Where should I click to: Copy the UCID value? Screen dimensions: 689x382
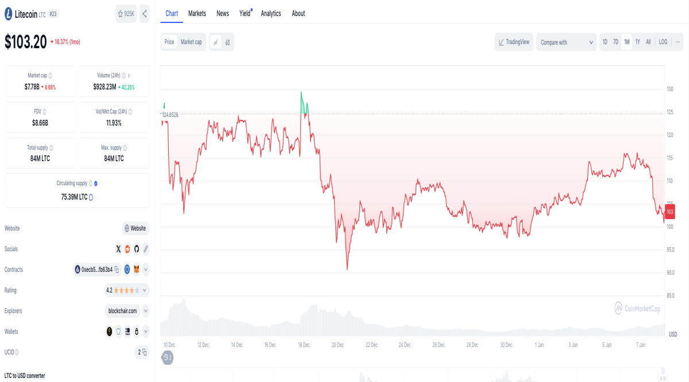click(142, 352)
